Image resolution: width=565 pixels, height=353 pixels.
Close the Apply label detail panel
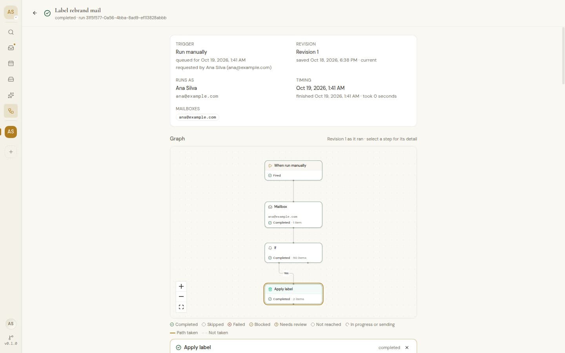(407, 348)
